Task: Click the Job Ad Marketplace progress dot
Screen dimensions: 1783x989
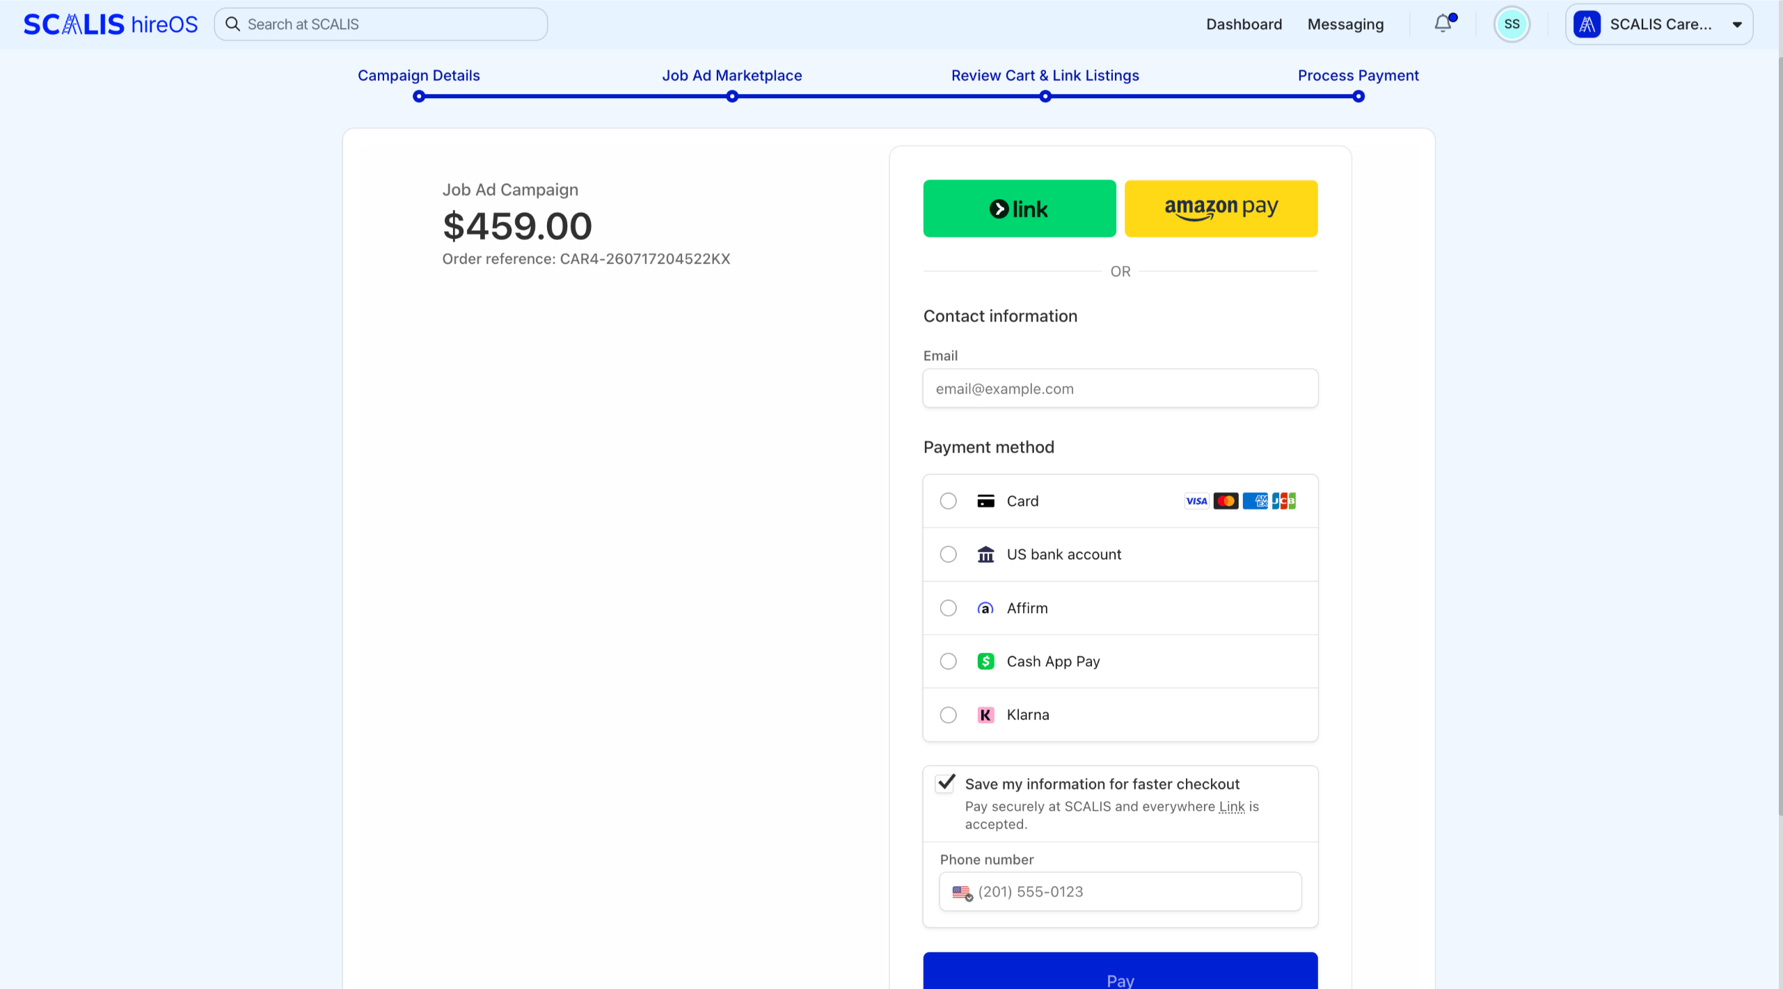Action: 732,97
